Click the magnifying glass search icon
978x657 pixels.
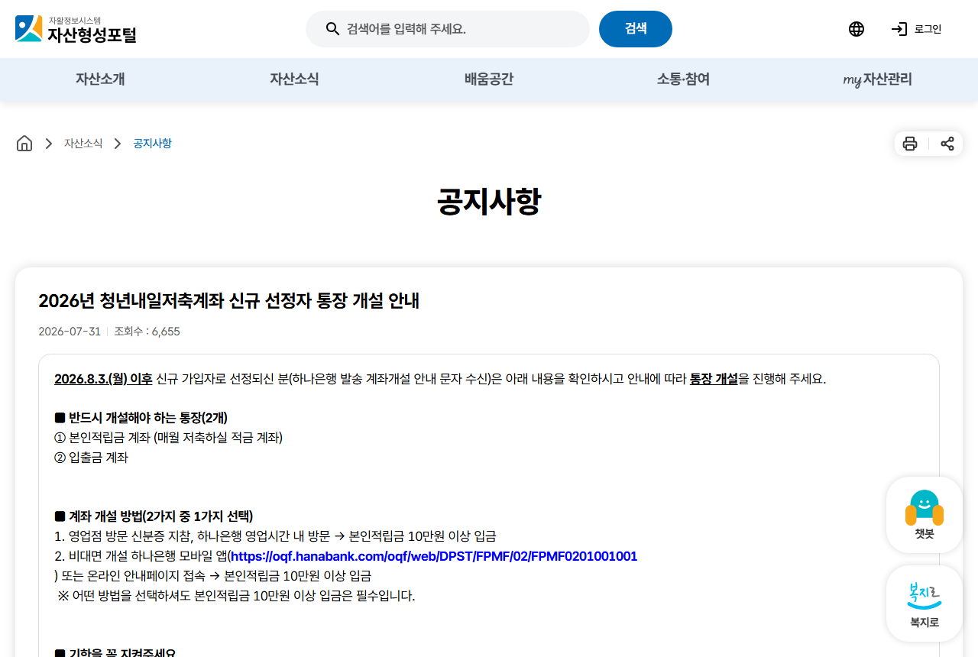coord(332,29)
